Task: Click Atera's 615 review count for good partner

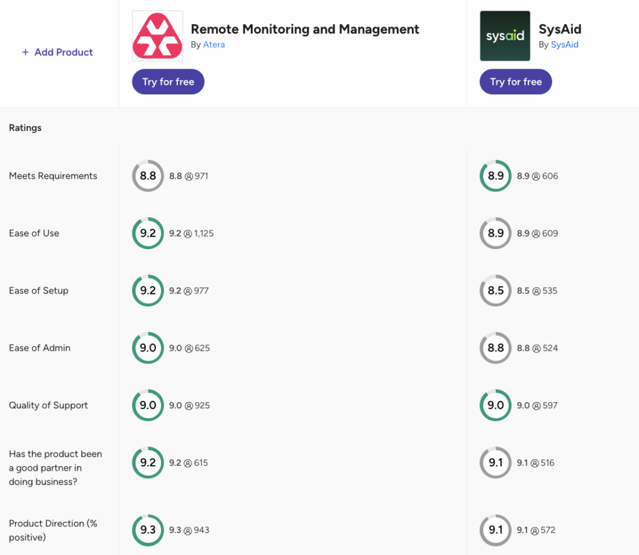Action: point(201,463)
